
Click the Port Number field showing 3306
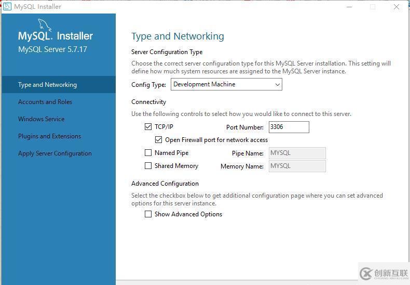pyautogui.click(x=289, y=127)
